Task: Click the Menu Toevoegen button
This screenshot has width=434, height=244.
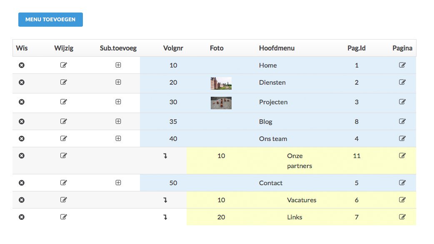Action: point(50,20)
